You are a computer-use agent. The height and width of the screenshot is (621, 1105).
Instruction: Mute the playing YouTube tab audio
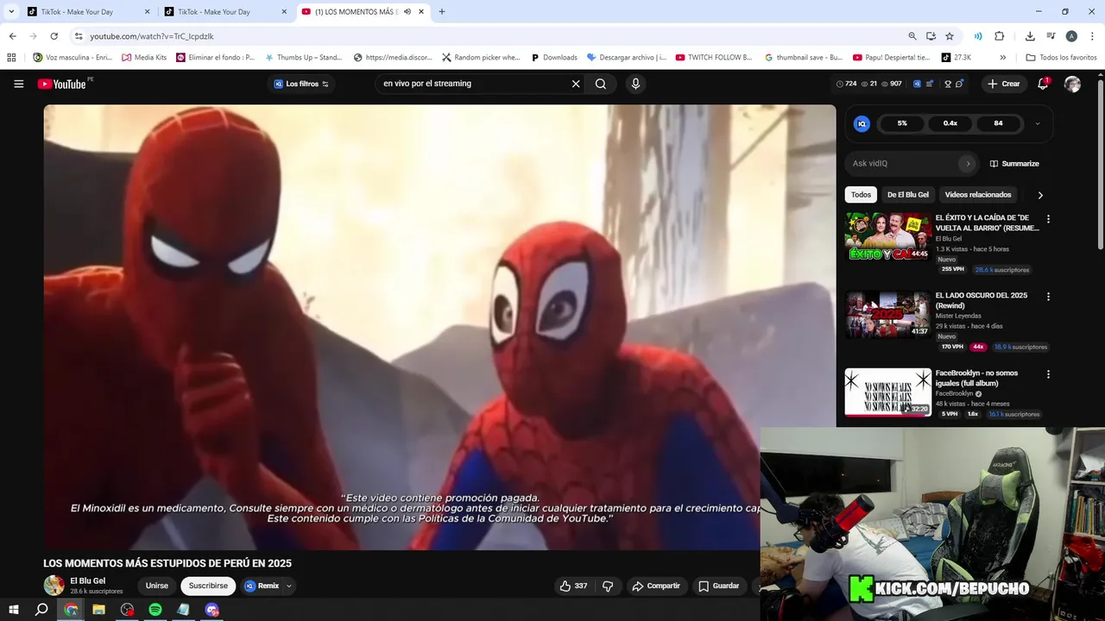[x=407, y=12]
